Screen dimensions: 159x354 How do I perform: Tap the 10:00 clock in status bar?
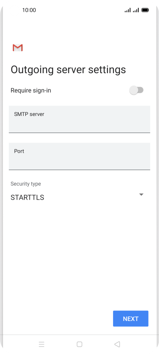(x=29, y=10)
